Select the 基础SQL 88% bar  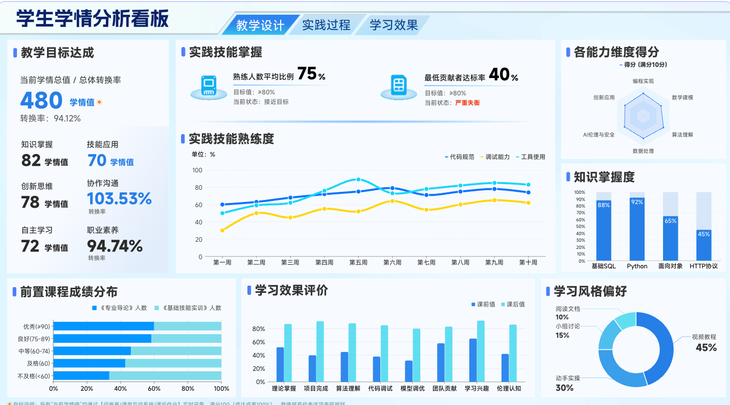604,231
